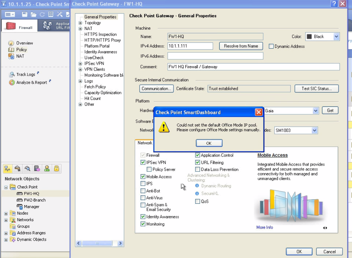Close the SmartDashboard warning popup with X

pyautogui.click(x=258, y=112)
